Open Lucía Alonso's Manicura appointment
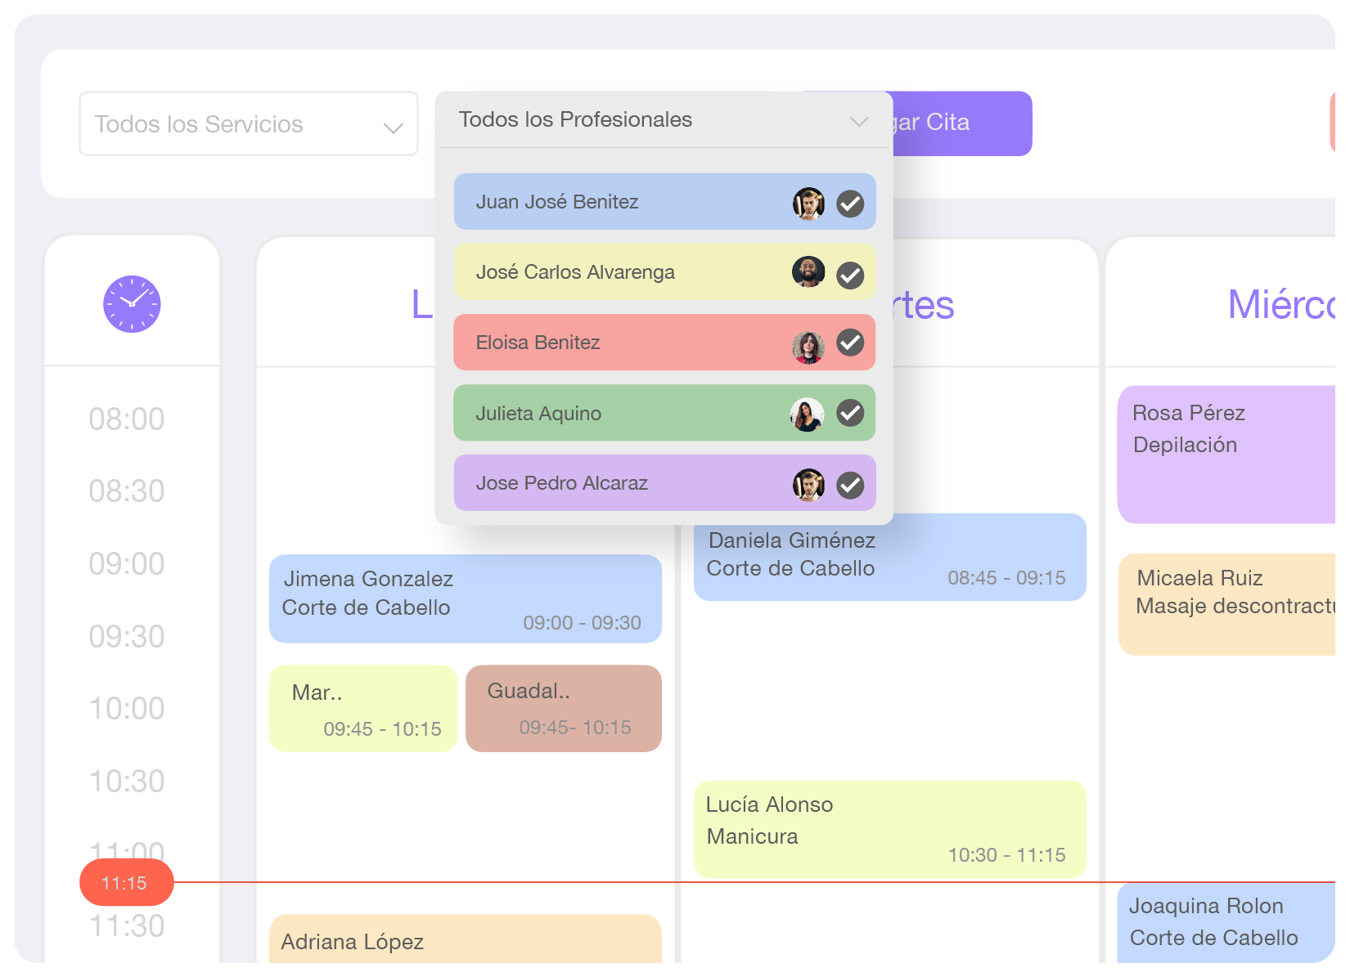 click(889, 829)
